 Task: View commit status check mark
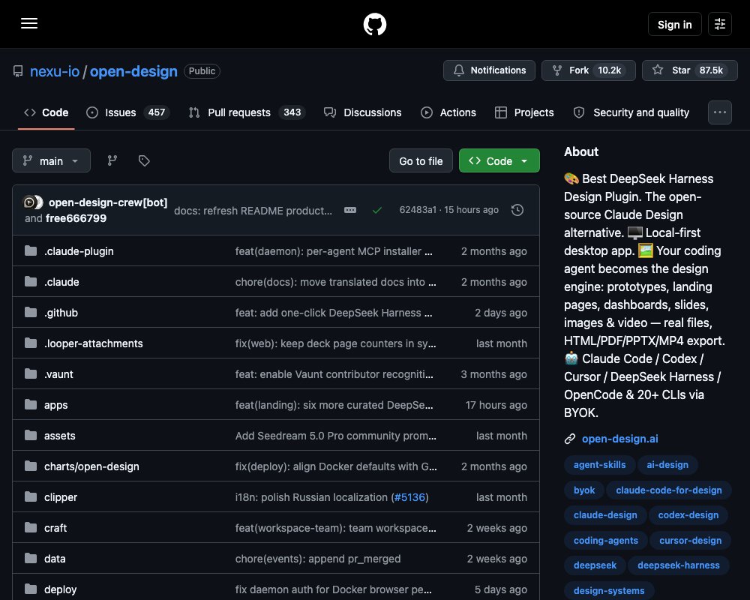pyautogui.click(x=377, y=210)
